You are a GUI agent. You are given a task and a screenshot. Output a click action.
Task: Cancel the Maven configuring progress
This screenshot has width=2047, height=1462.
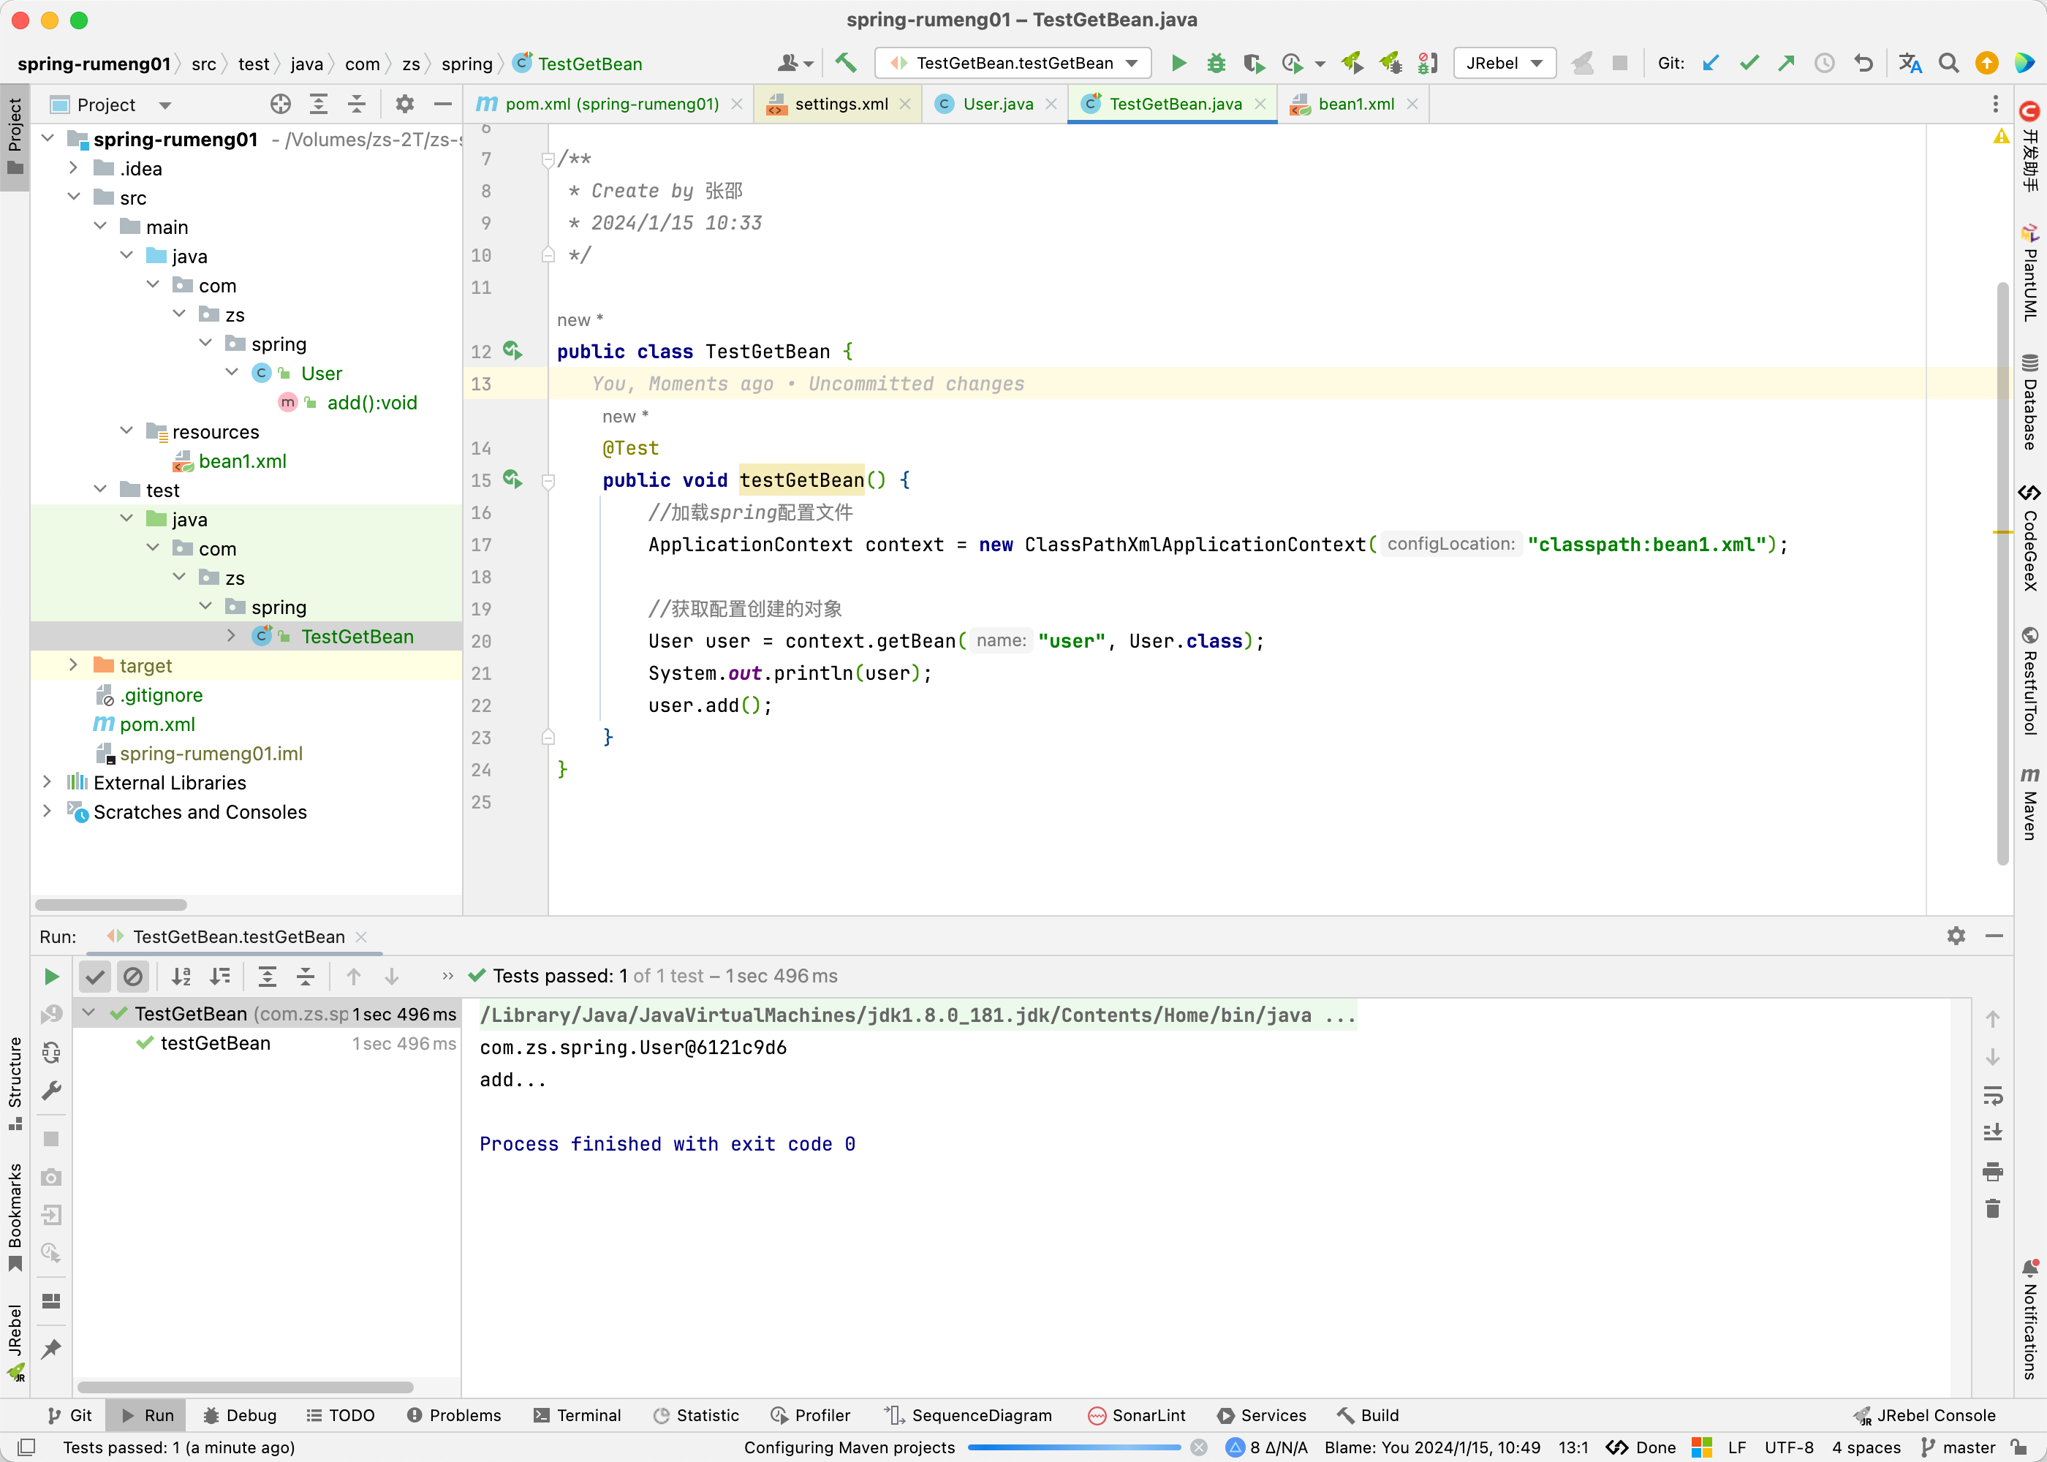tap(1199, 1447)
